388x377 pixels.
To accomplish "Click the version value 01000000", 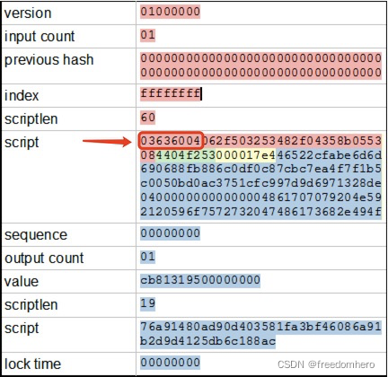I will [x=170, y=12].
